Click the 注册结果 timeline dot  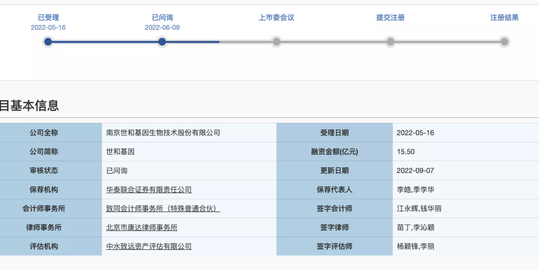(504, 42)
